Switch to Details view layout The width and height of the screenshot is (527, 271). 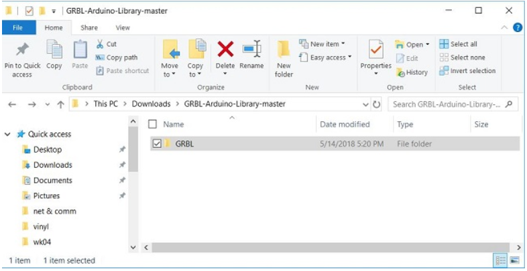tap(501, 260)
